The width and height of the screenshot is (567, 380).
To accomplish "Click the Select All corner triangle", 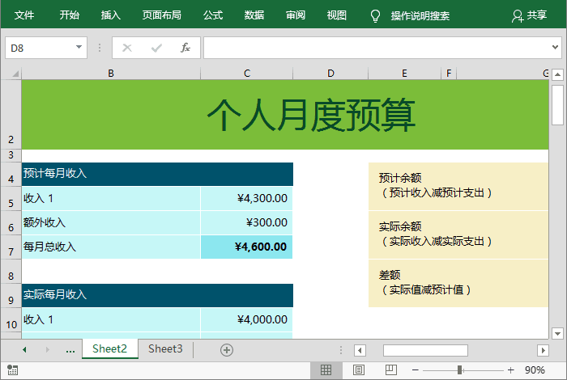I will click(x=15, y=74).
